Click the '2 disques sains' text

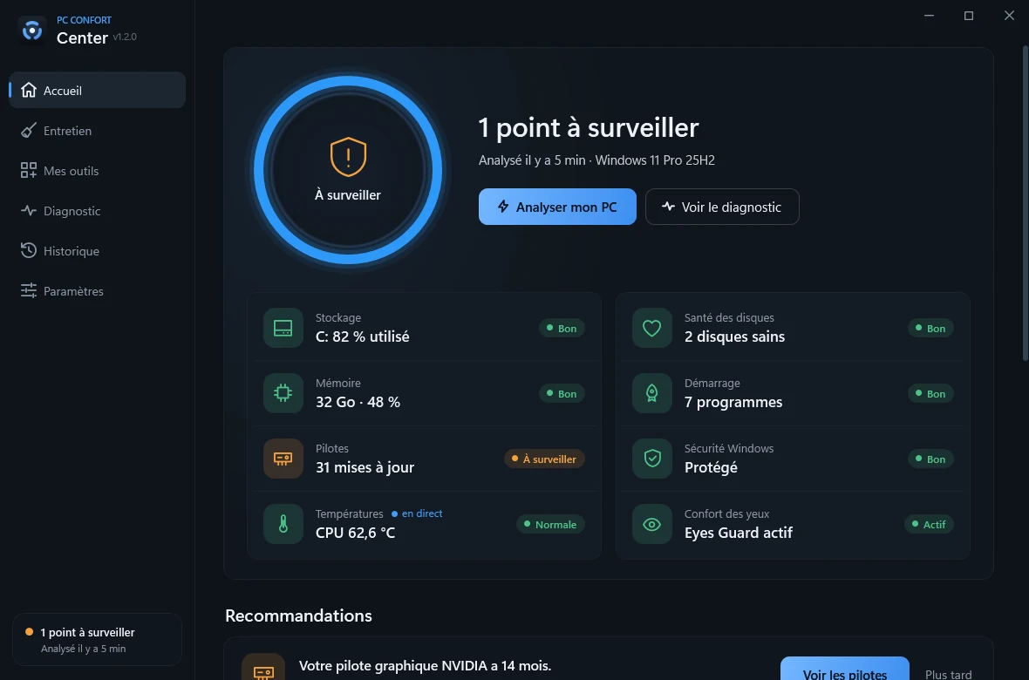734,337
